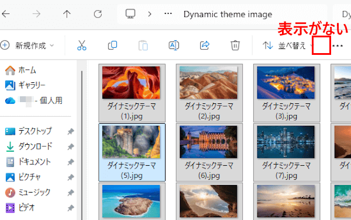
Task: Select the island aerial photo thumbnail
Action: pos(131,201)
